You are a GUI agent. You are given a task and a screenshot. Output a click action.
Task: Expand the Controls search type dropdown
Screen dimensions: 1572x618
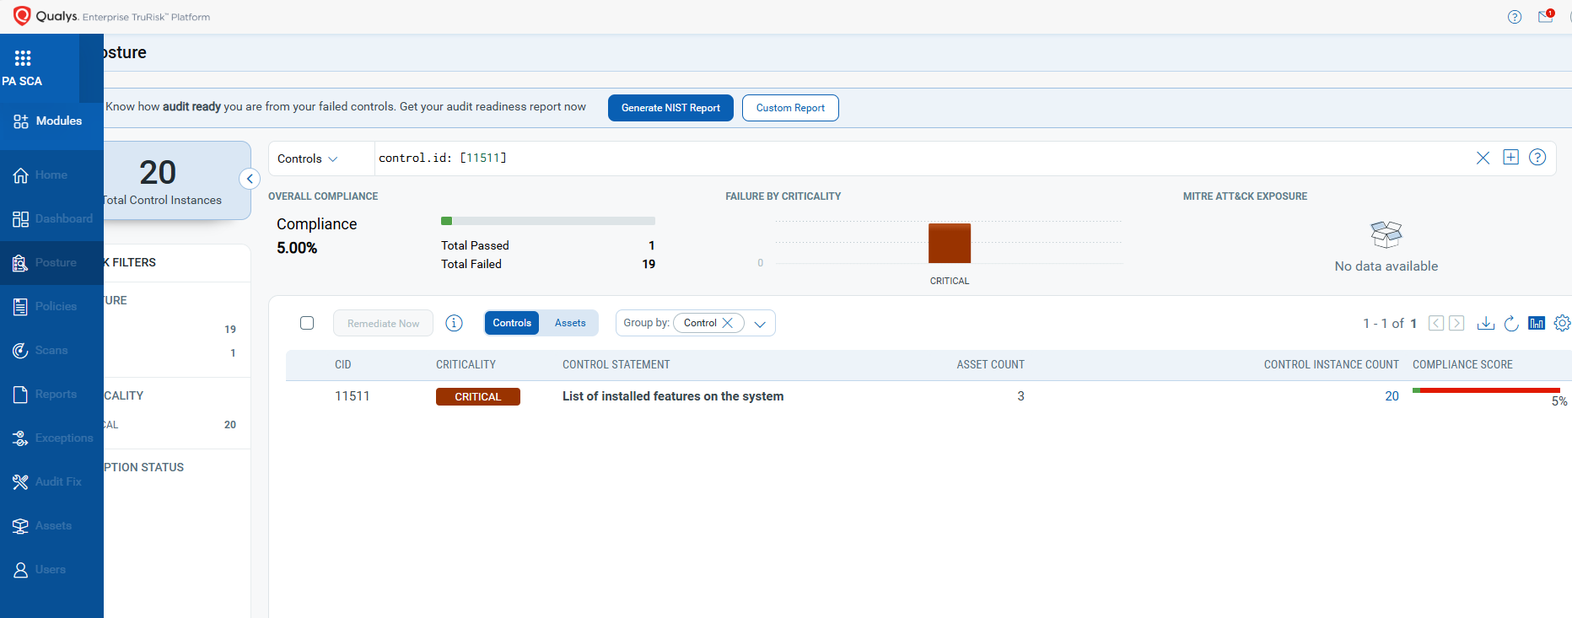[x=308, y=159]
